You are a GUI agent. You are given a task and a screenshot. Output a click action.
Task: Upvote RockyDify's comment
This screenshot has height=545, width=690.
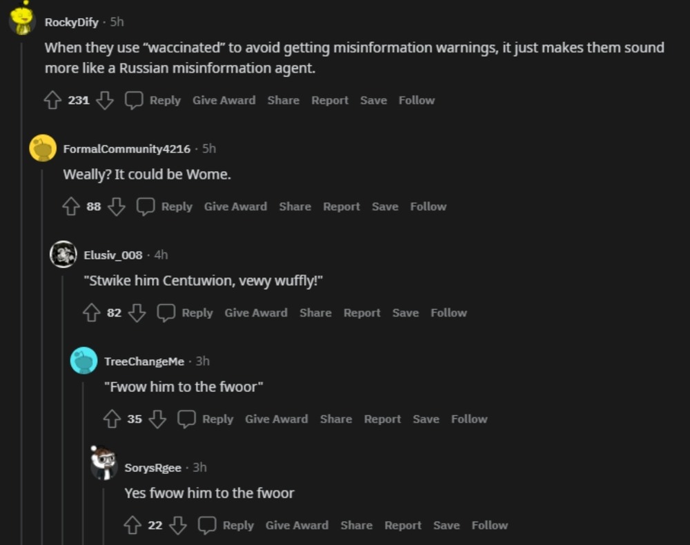tap(52, 101)
